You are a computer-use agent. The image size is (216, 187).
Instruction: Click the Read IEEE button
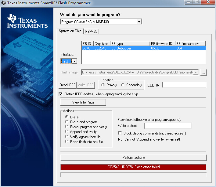click(x=67, y=85)
